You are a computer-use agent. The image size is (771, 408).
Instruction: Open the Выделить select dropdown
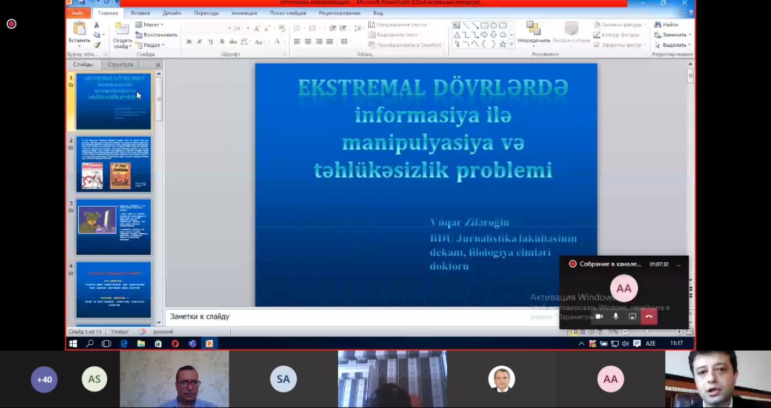pyautogui.click(x=674, y=45)
